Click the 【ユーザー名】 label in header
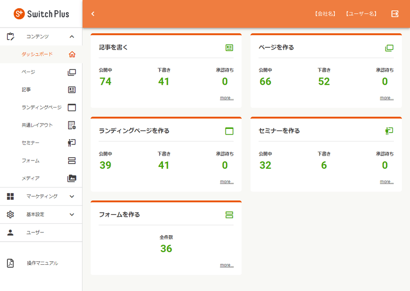 [x=361, y=14]
